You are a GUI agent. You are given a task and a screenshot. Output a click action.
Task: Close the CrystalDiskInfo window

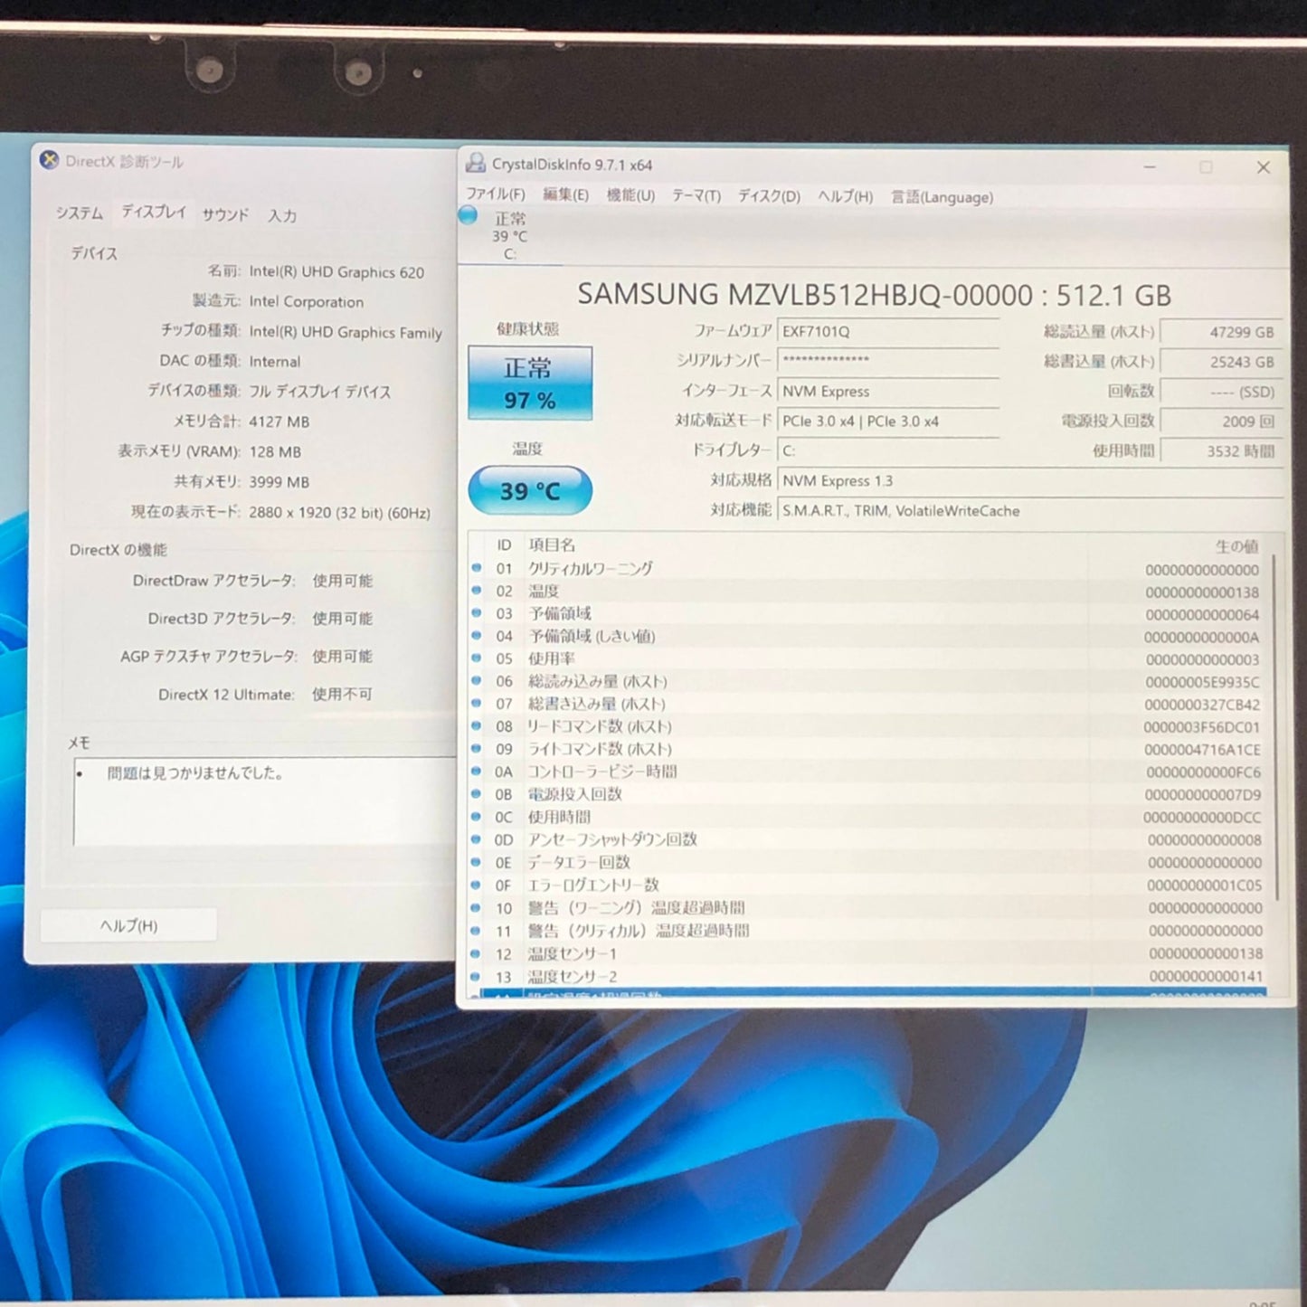pyautogui.click(x=1264, y=167)
